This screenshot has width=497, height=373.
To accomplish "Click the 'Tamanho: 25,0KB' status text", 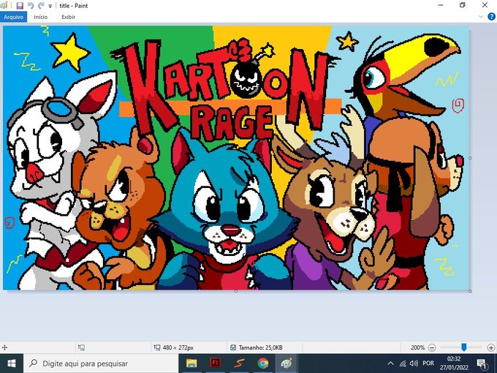I will pyautogui.click(x=260, y=347).
